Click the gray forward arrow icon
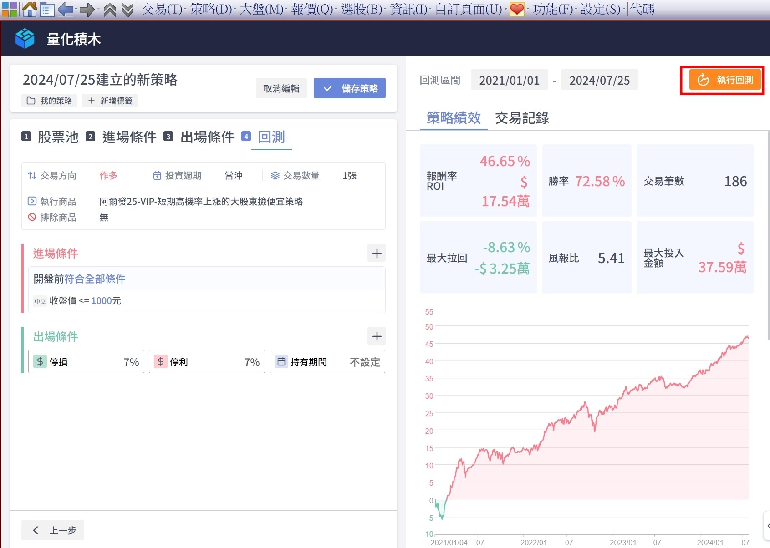770x548 pixels. click(87, 9)
